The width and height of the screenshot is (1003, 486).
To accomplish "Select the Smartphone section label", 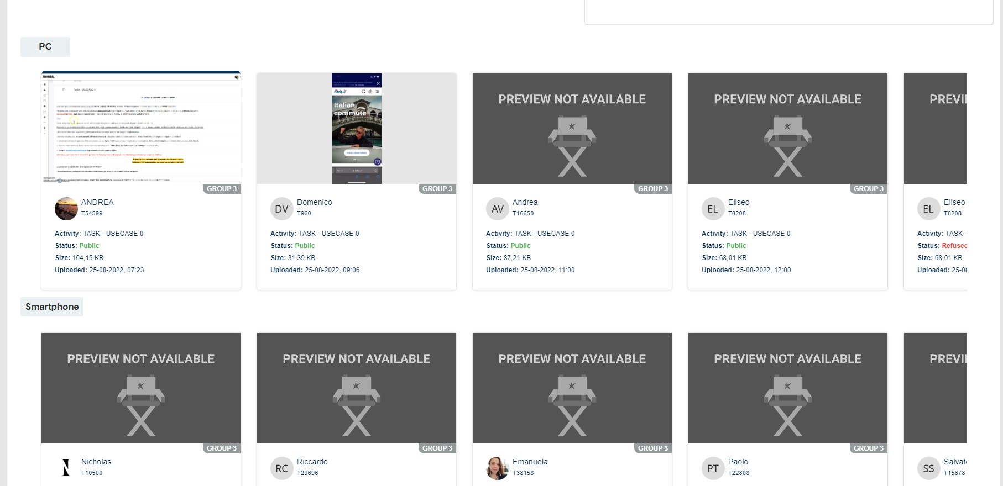I will pos(52,307).
